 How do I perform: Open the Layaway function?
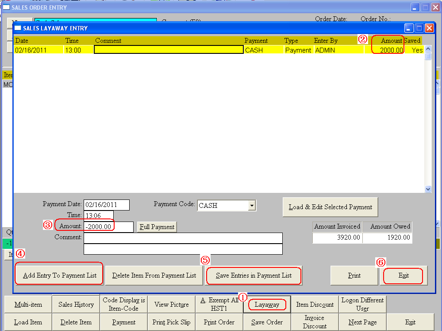coord(267,305)
